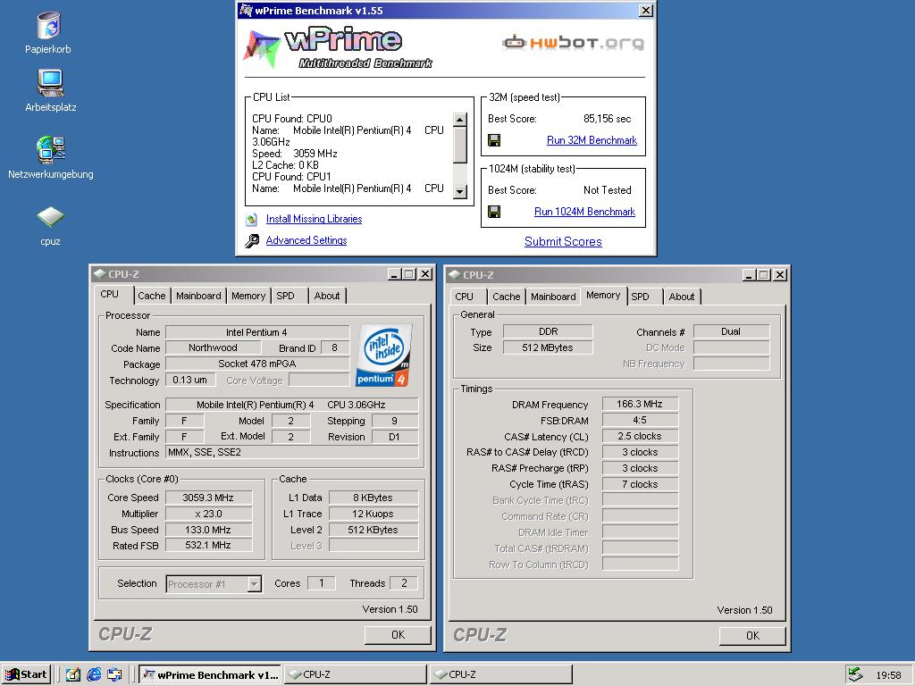Open About tab in left CPU-Z window

pos(327,296)
